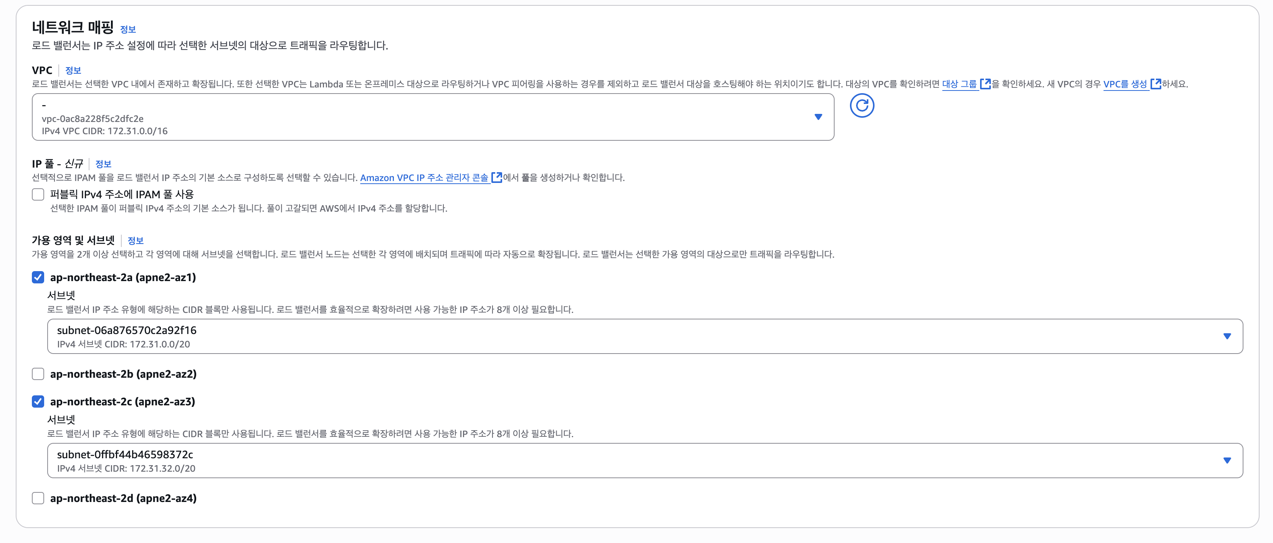
Task: Check ap-northeast-2d availability zone
Action: click(38, 499)
